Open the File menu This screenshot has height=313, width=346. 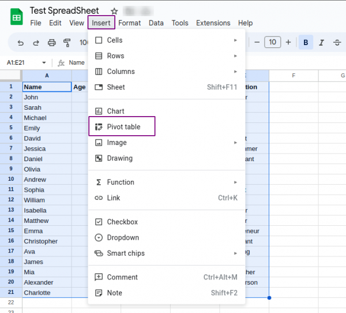pyautogui.click(x=36, y=23)
